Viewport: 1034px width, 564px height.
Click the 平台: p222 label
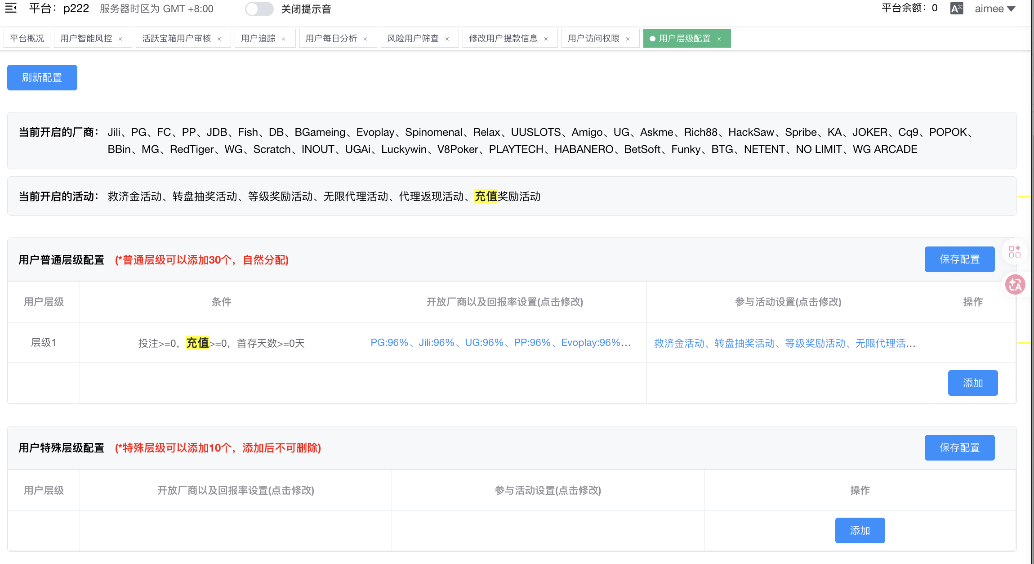coord(59,9)
